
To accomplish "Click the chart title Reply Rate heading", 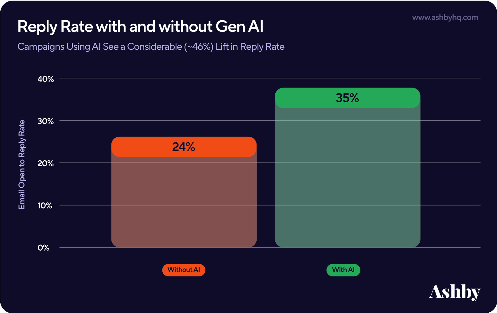I will [140, 27].
